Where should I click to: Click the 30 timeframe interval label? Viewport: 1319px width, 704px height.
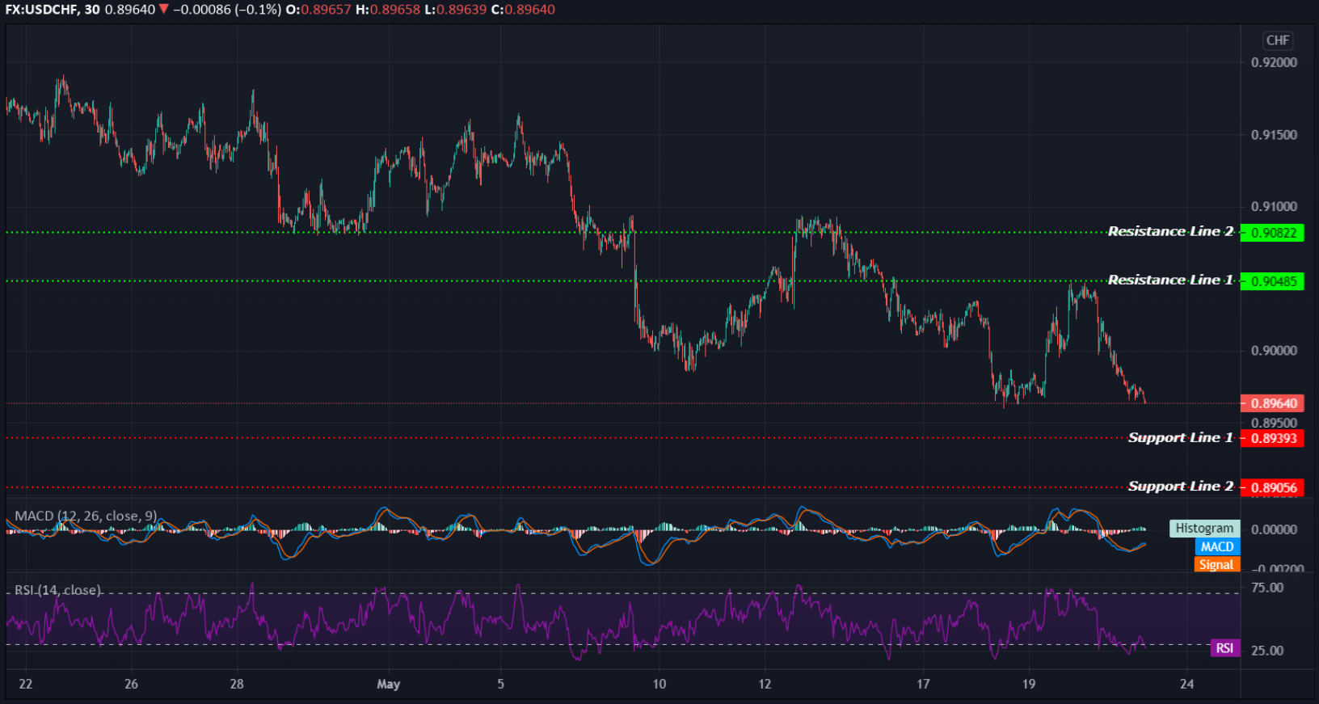point(92,10)
